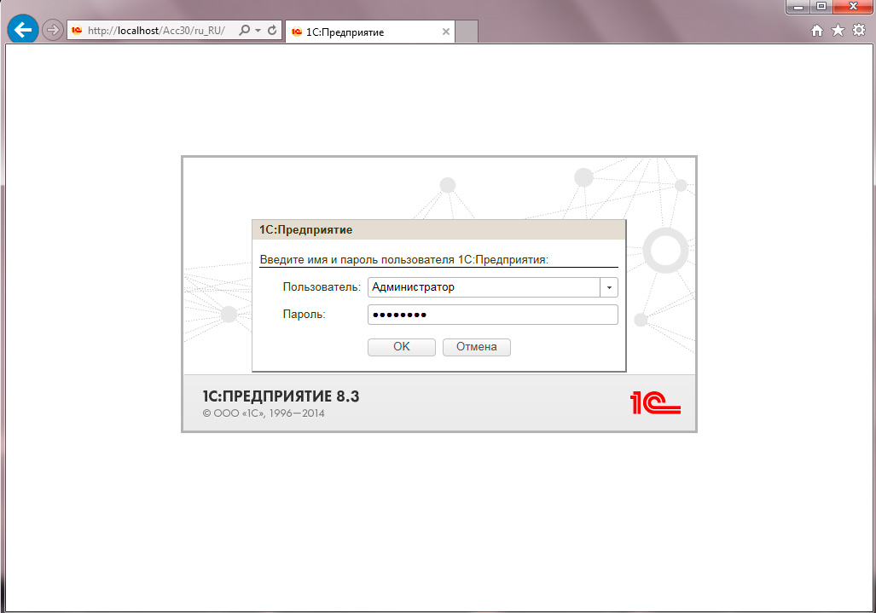
Task: Focus the Пароль password field
Action: (492, 315)
